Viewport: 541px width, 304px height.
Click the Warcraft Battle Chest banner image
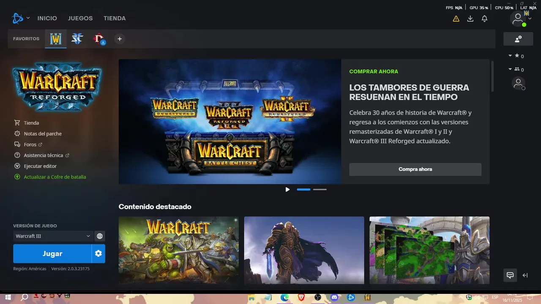point(230,122)
